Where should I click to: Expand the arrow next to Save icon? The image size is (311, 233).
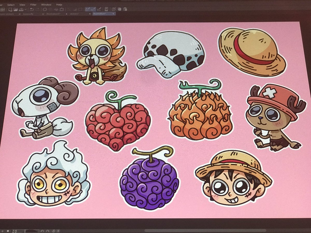pos(25,10)
